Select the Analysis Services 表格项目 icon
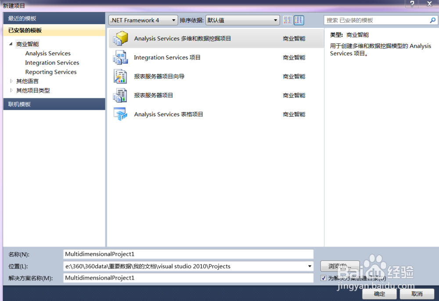The width and height of the screenshot is (439, 301). 120,114
